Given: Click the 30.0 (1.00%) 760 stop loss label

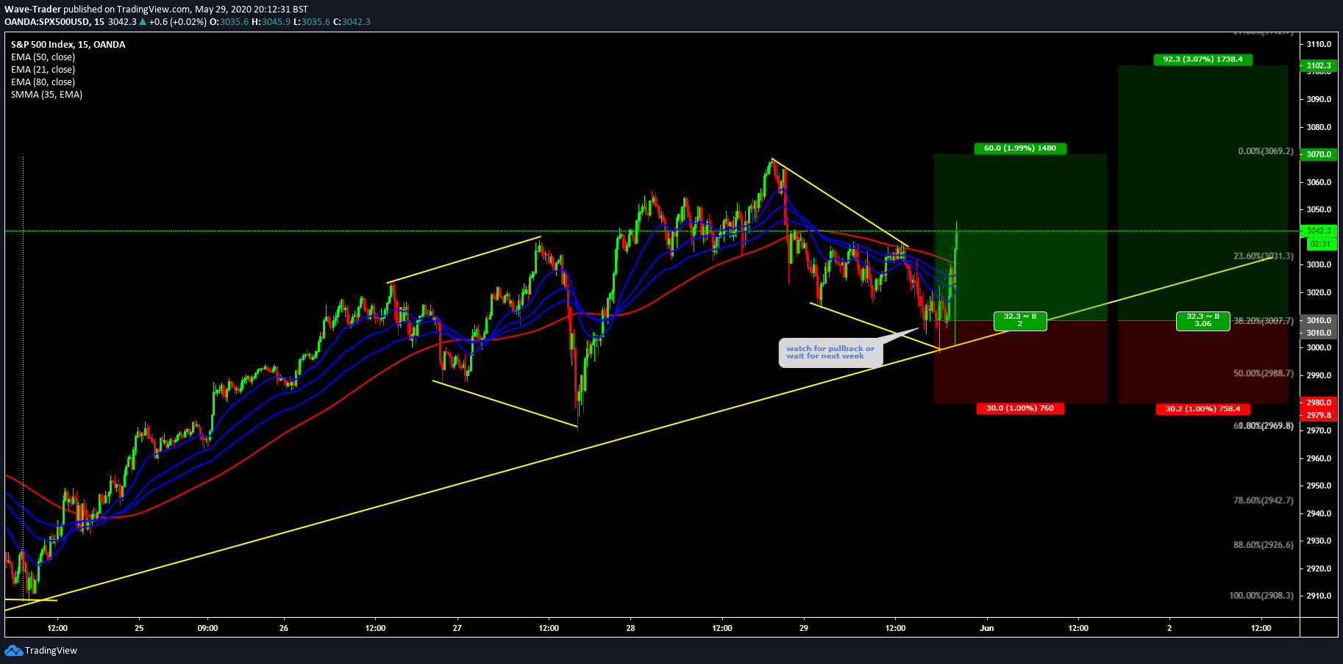Looking at the screenshot, I should (x=1020, y=408).
